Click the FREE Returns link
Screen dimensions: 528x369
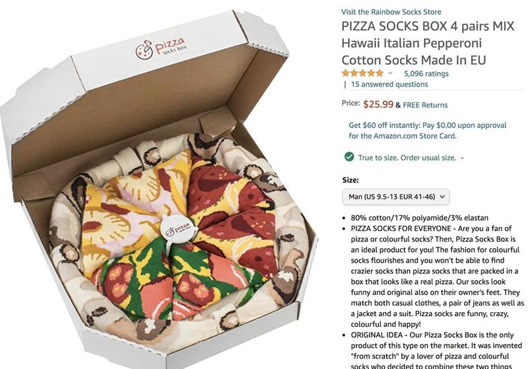point(425,105)
